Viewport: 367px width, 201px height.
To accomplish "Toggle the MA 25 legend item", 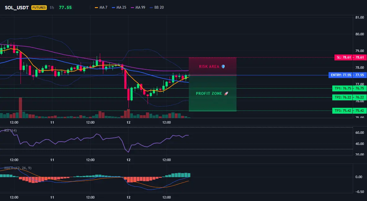I will click(119, 7).
